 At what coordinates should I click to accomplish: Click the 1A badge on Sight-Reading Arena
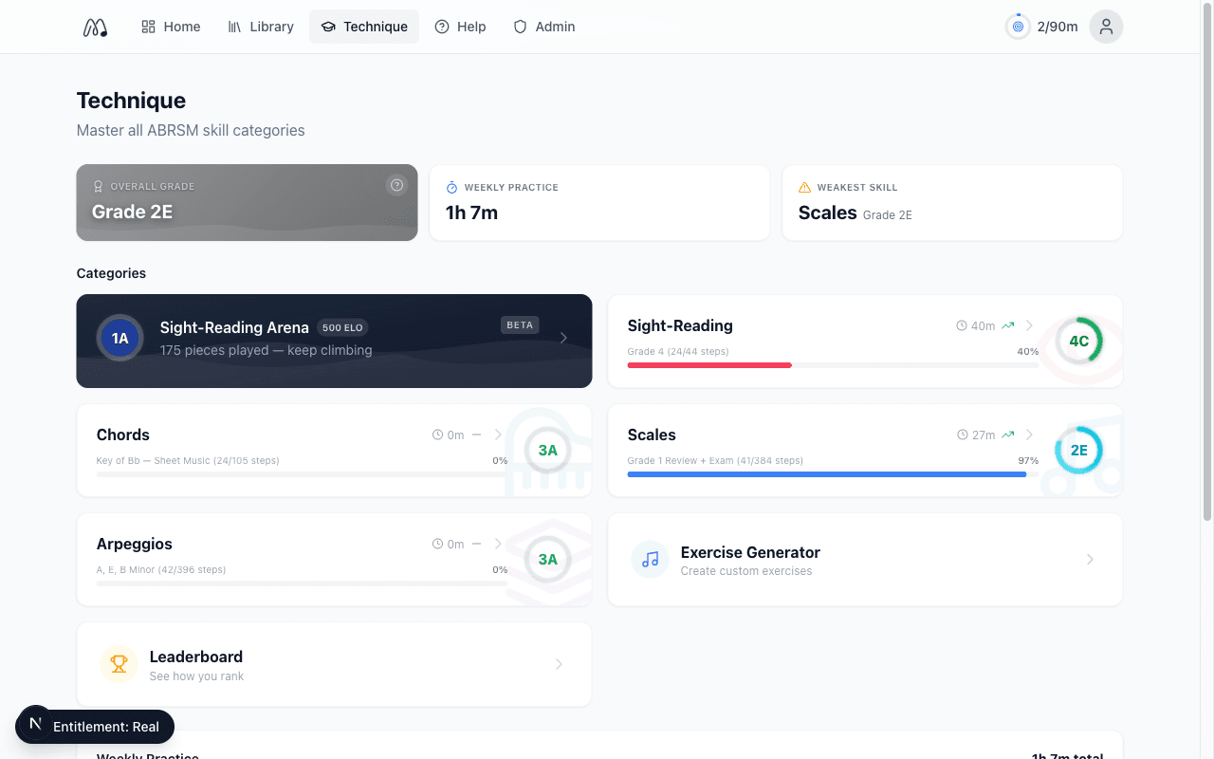click(x=120, y=339)
